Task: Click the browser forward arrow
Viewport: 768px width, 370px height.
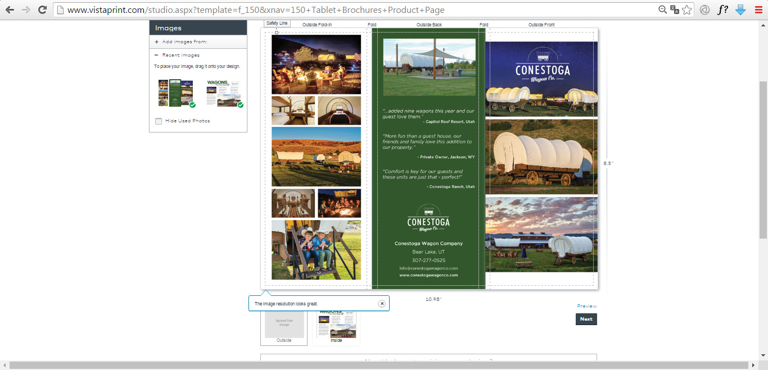Action: pyautogui.click(x=24, y=10)
